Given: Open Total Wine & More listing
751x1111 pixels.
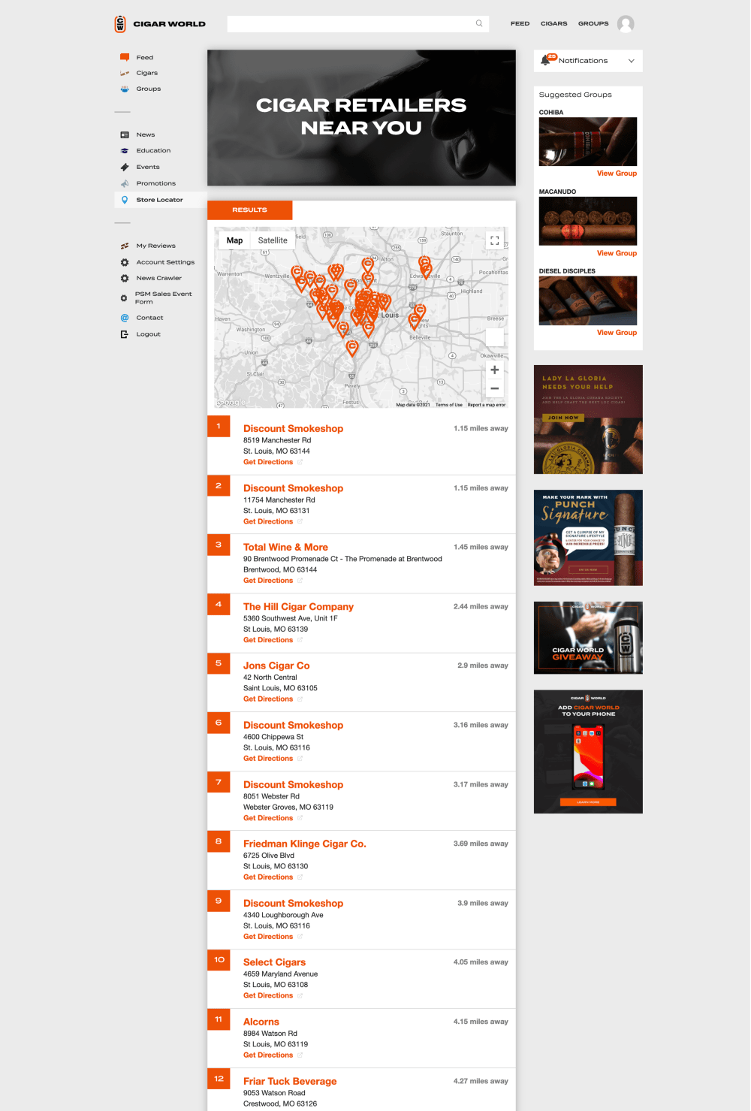Looking at the screenshot, I should (285, 547).
